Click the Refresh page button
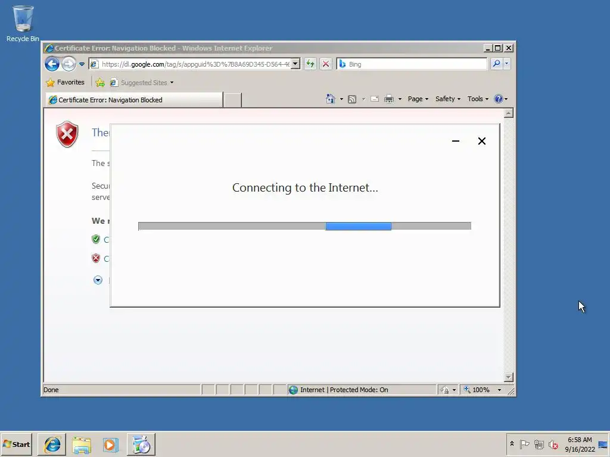This screenshot has width=610, height=457. [310, 64]
